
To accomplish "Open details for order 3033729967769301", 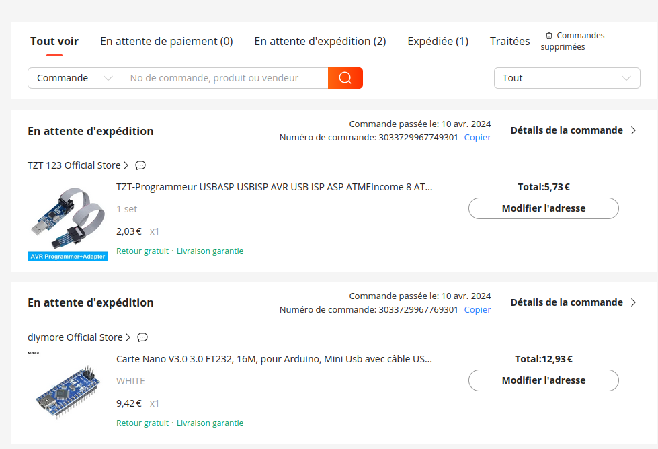I will 573,302.
